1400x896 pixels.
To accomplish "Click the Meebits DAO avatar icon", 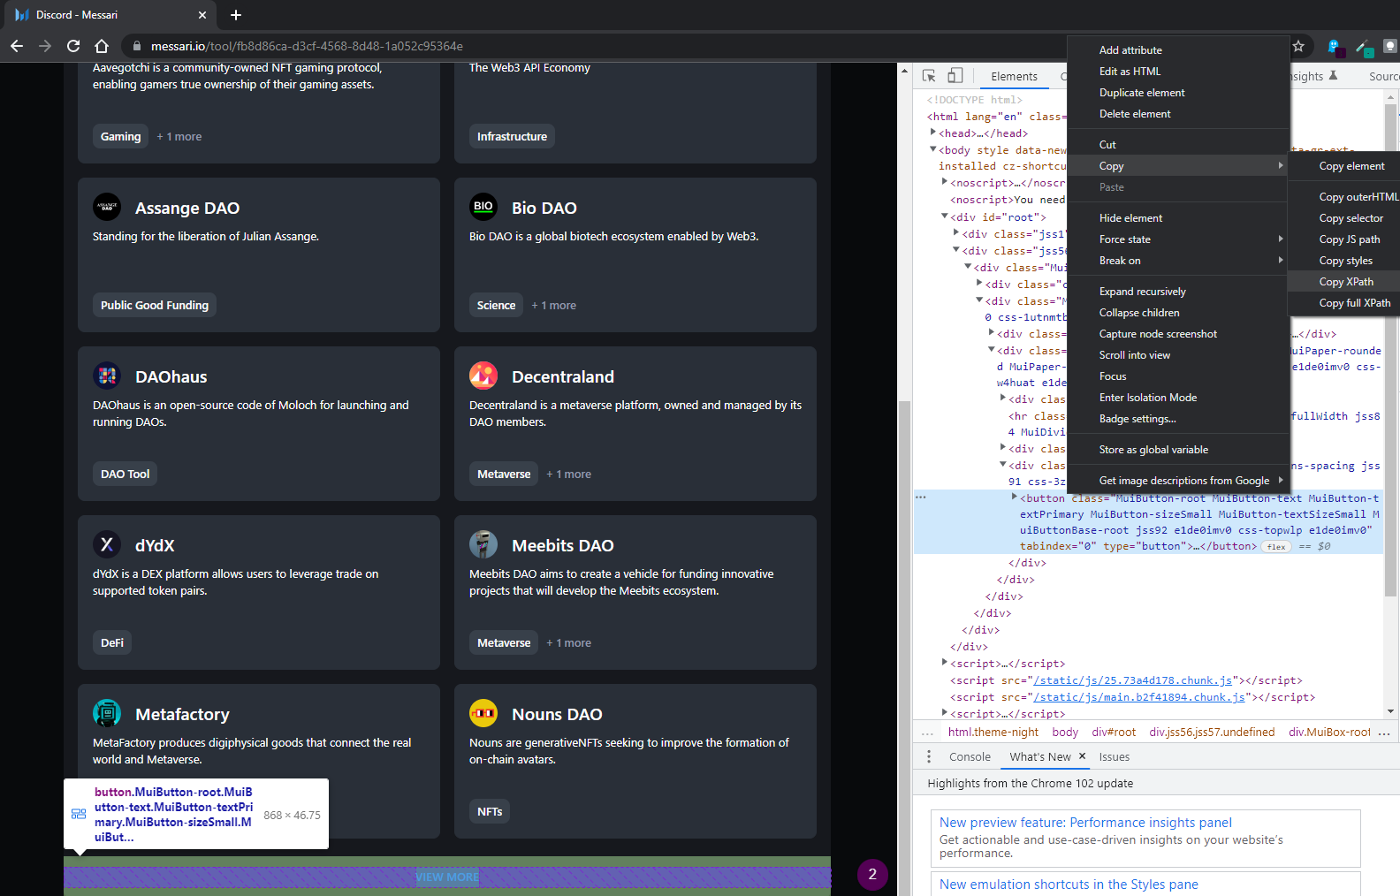I will pos(483,544).
